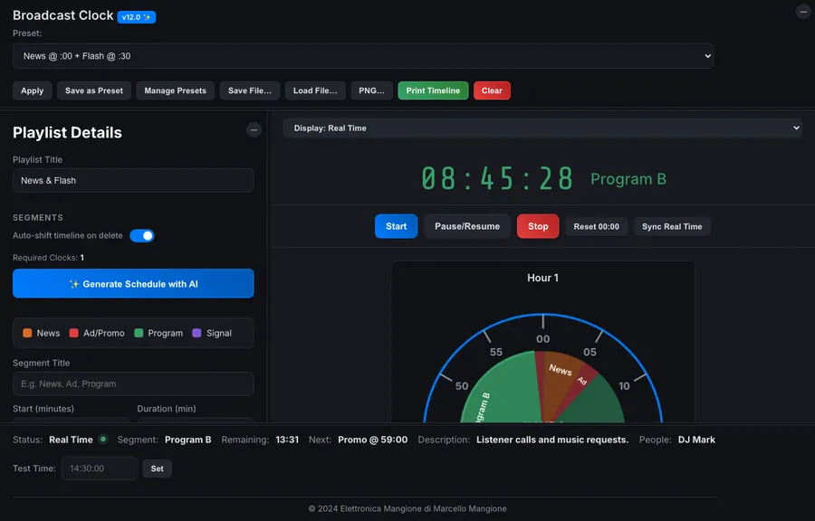Click Save as Preset
Image resolution: width=815 pixels, height=521 pixels.
pos(94,90)
